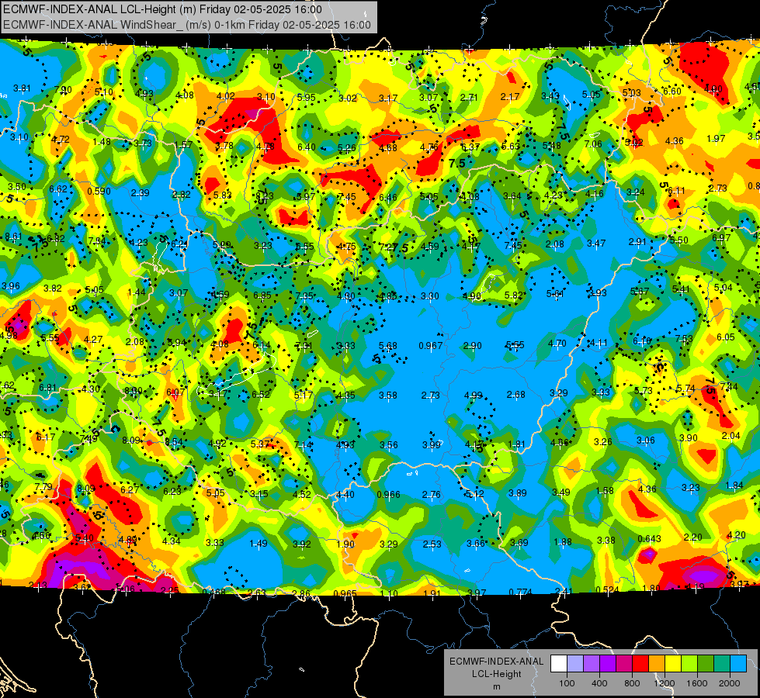Pick the dark green legend swatch

tap(706, 664)
